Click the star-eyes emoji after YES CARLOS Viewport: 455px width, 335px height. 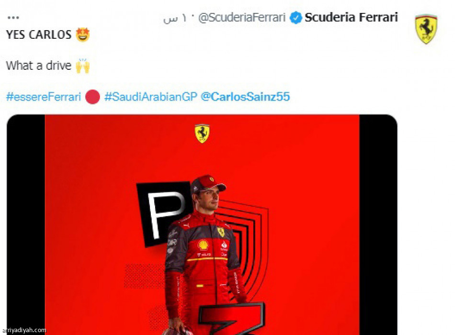pos(83,34)
